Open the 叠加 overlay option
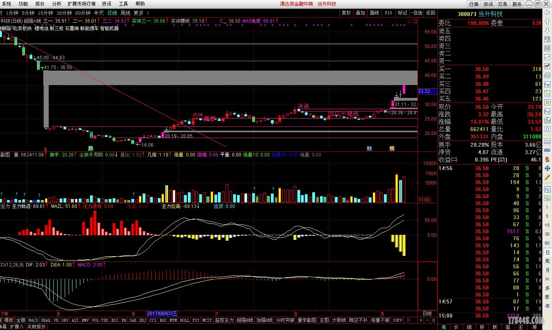552x330 pixels. coord(360,13)
